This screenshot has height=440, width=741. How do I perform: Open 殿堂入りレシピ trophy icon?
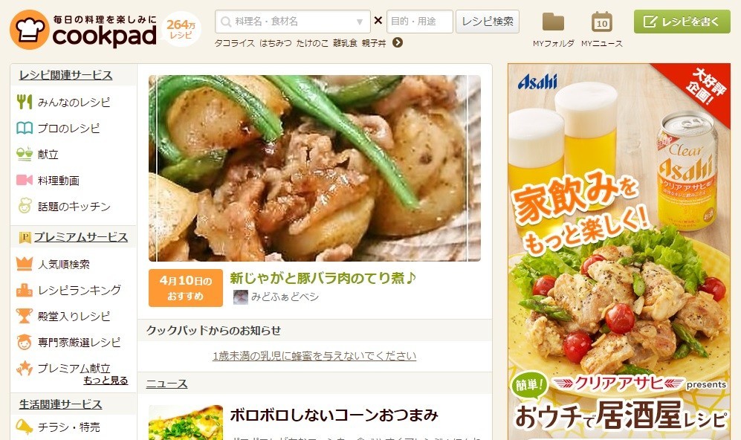(x=25, y=316)
